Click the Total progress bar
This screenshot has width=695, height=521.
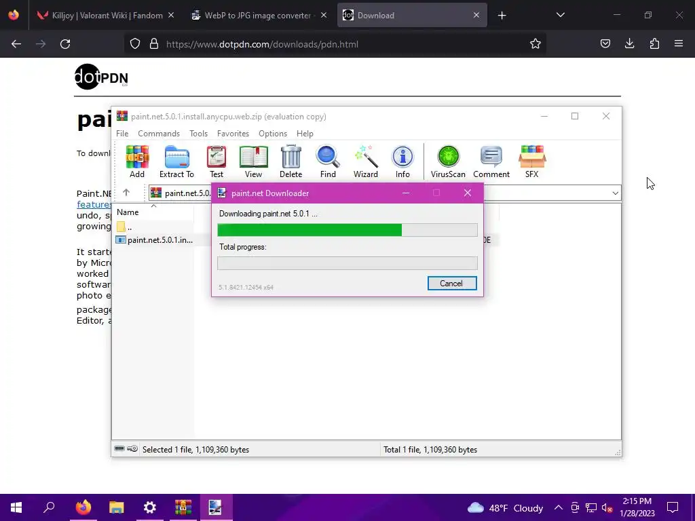(347, 263)
